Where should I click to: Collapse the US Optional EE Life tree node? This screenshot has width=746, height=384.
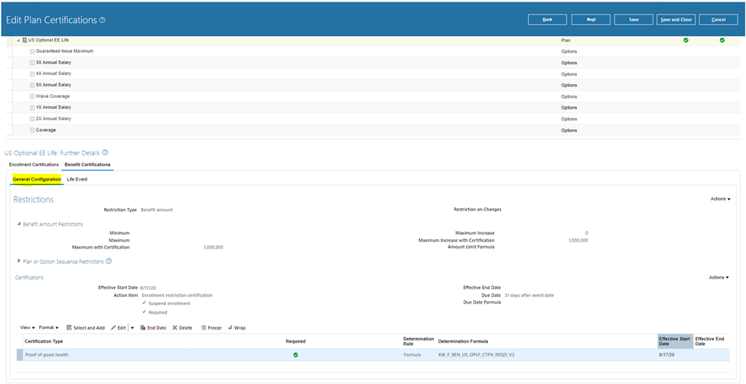click(18, 41)
